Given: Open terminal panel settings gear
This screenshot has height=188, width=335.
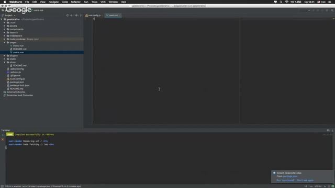Looking at the screenshot, I should (x=328, y=130).
